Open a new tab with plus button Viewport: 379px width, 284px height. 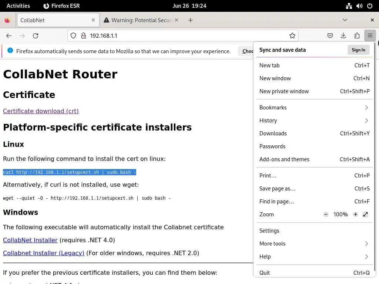191,20
